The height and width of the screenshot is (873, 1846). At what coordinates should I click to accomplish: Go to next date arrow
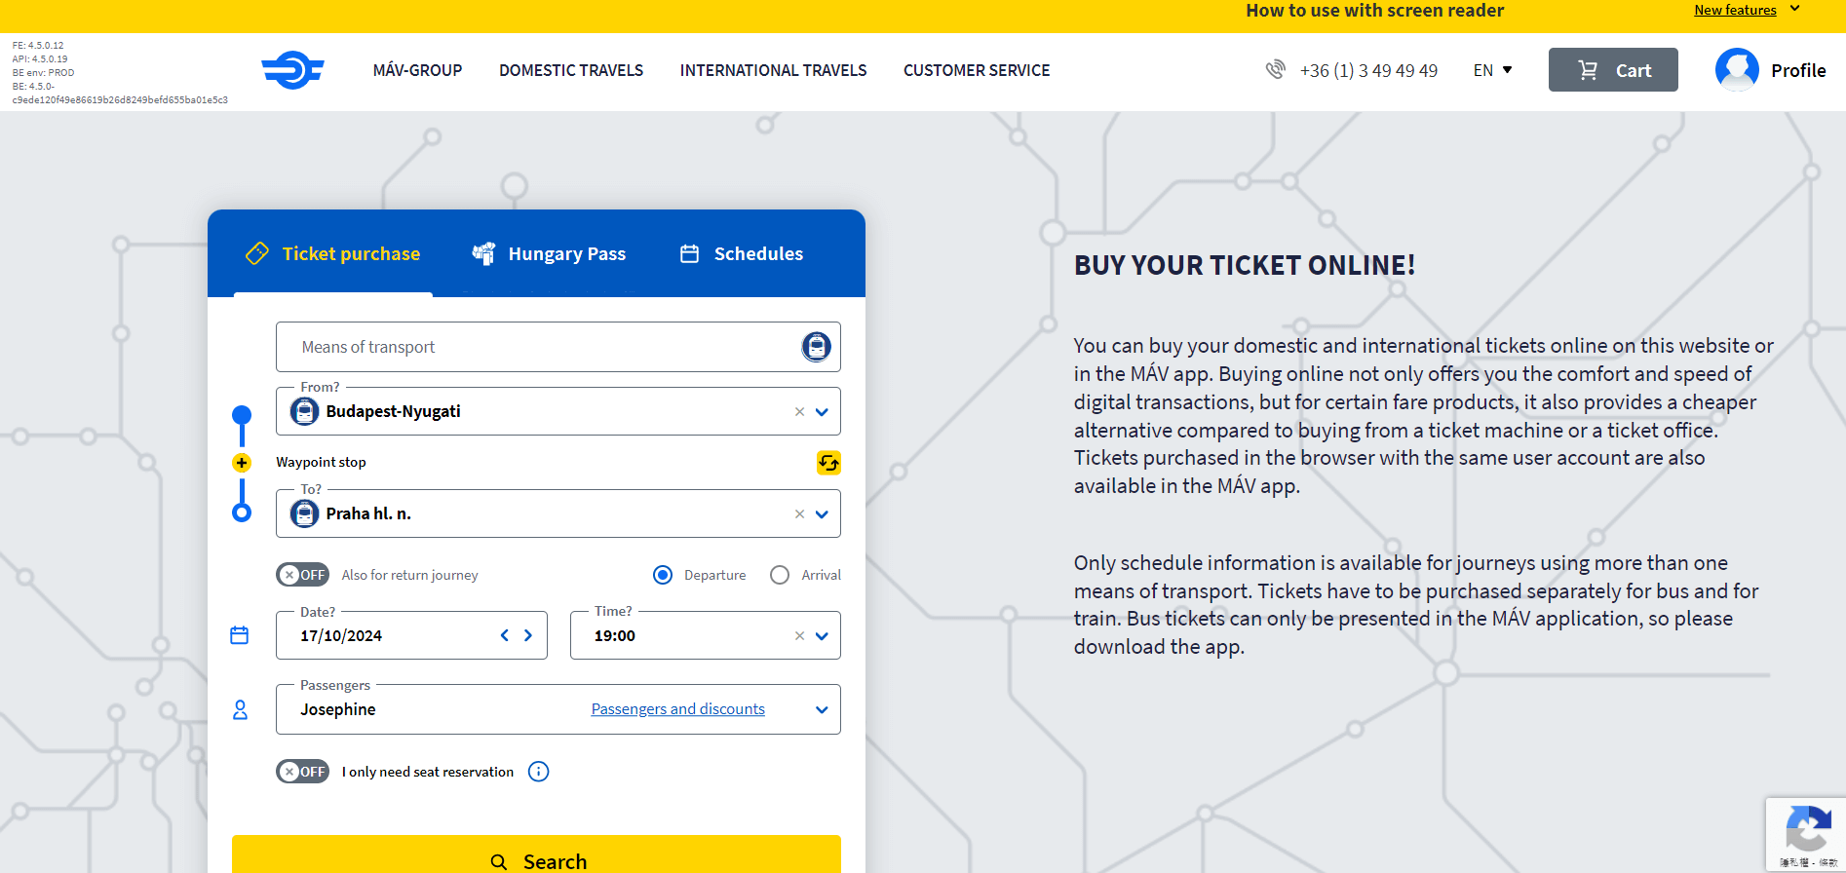(528, 635)
